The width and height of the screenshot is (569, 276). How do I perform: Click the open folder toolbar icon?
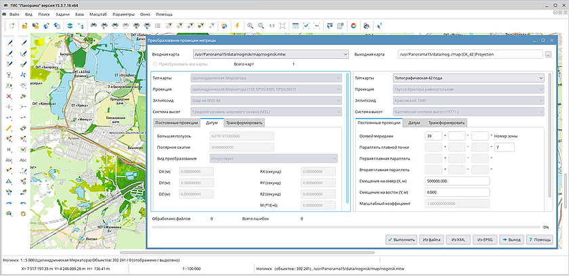click(x=24, y=26)
